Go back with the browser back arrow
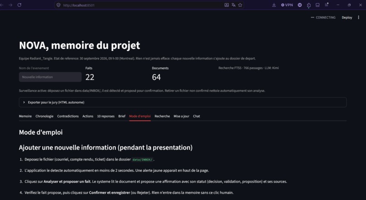This screenshot has width=366, height=200. pyautogui.click(x=2, y=5)
